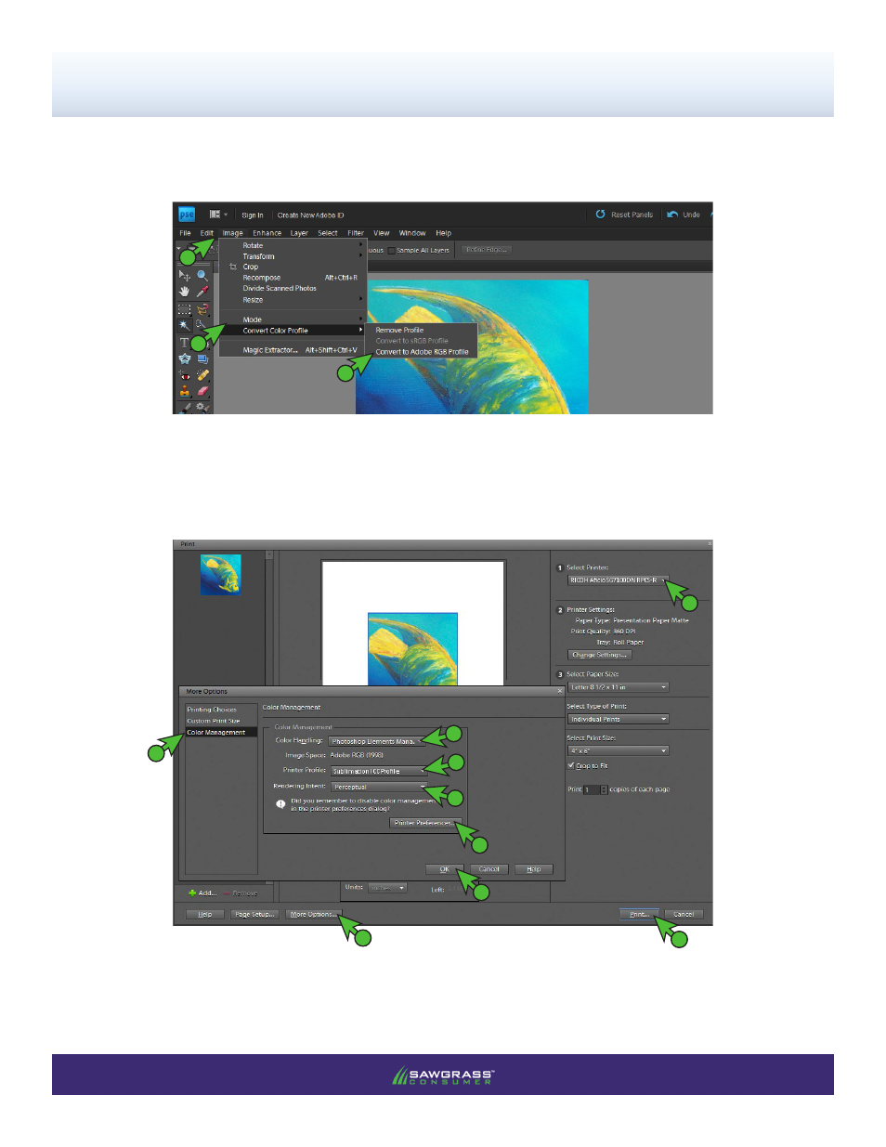Image resolution: width=886 pixels, height=1147 pixels.
Task: Click Cancel in More Options dialog
Action: [489, 869]
